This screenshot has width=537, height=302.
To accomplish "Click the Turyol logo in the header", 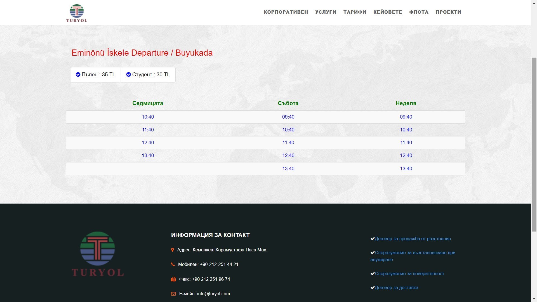I will click(x=77, y=13).
